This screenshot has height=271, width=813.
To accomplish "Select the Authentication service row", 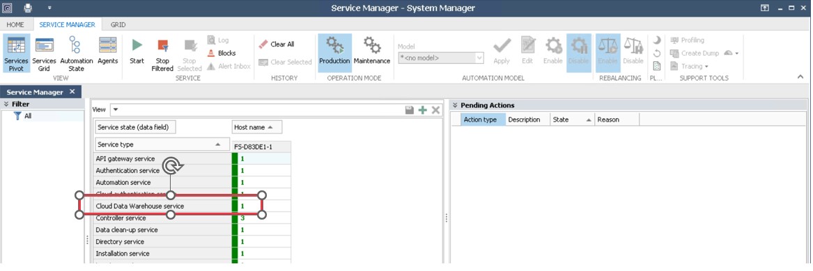I will (162, 171).
